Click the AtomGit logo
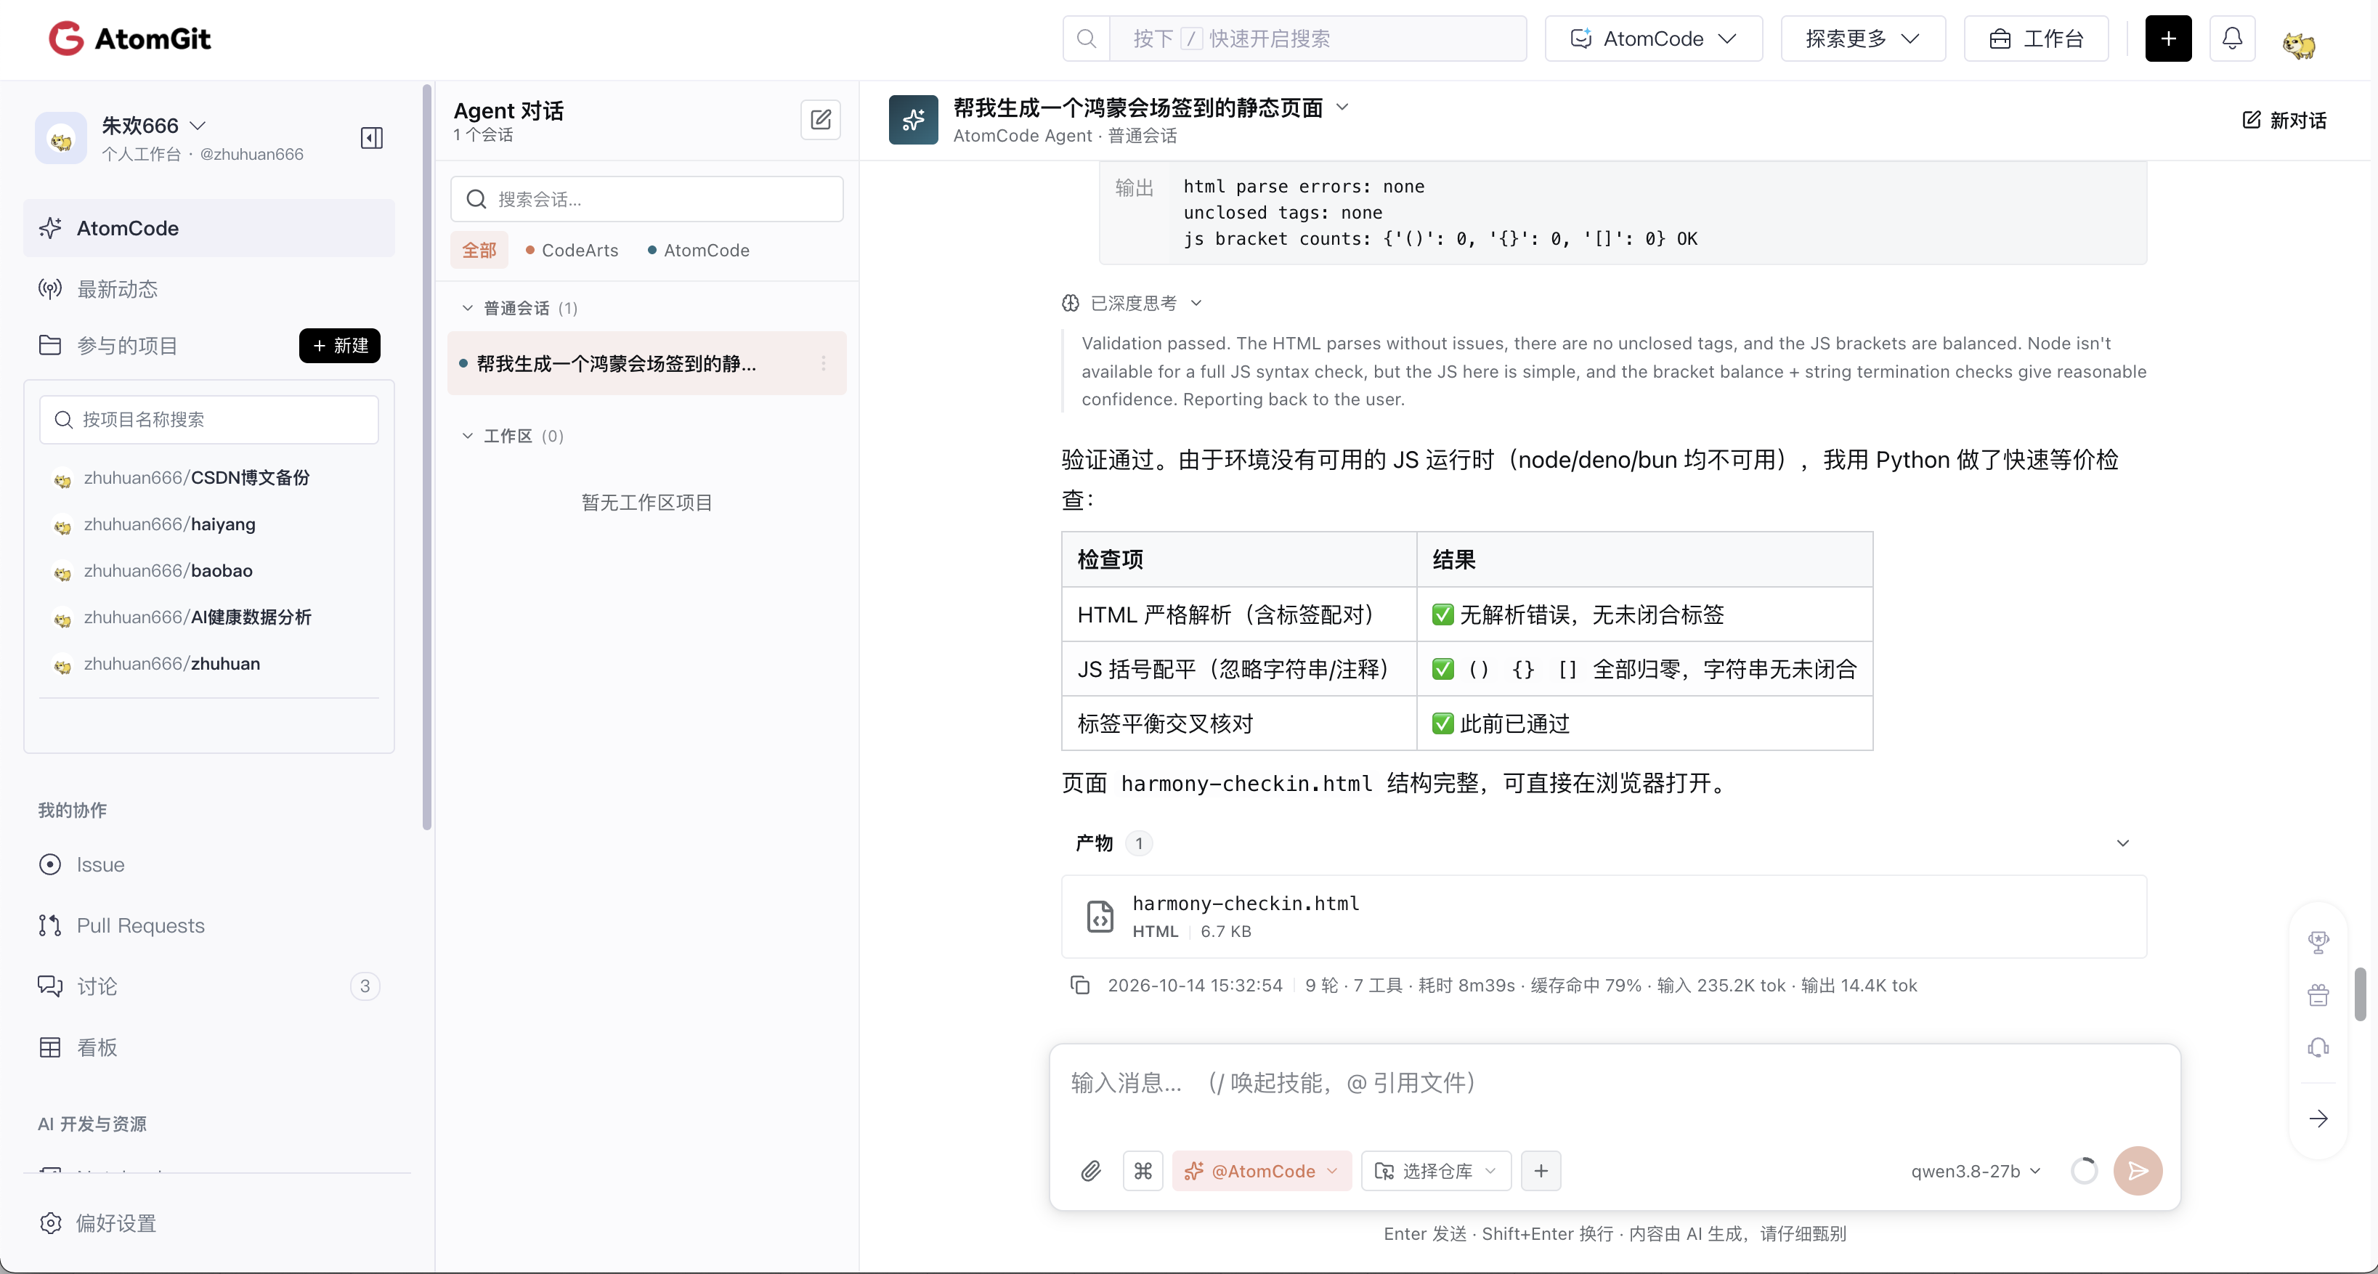This screenshot has height=1274, width=2378. (x=129, y=38)
